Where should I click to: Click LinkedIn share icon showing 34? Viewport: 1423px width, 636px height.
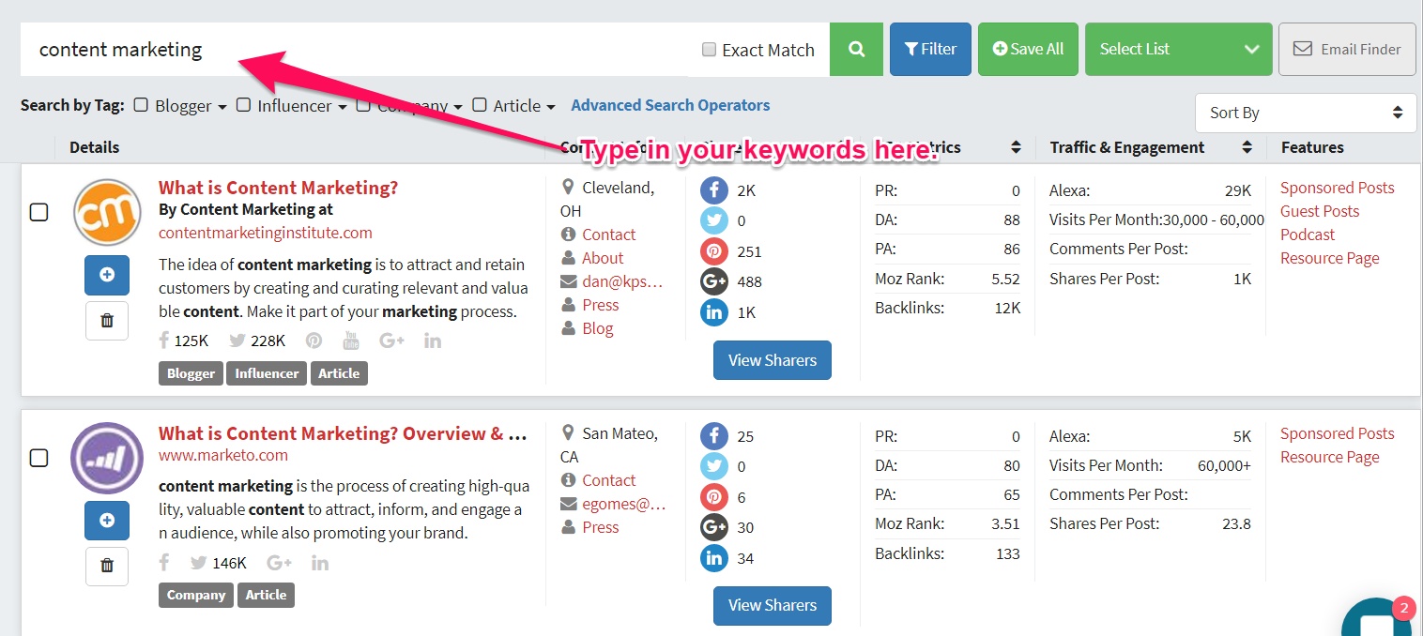tap(714, 558)
